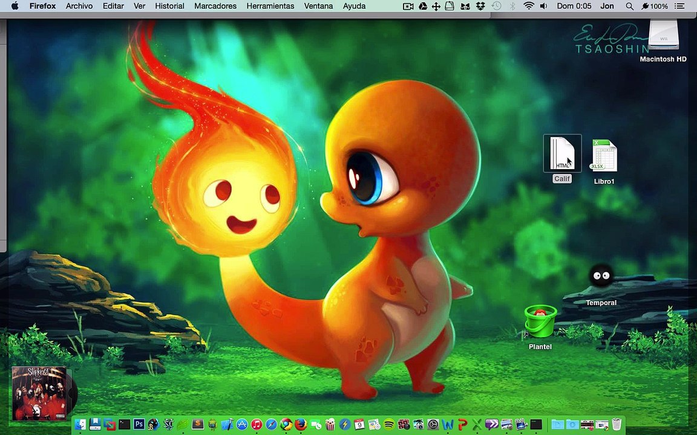The height and width of the screenshot is (435, 697).
Task: Click the Dropbox menu bar icon
Action: (x=480, y=6)
